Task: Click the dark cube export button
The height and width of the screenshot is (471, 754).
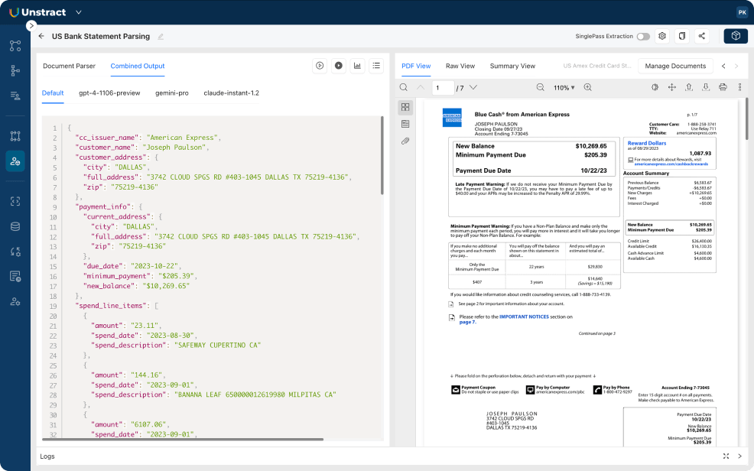Action: [x=736, y=36]
